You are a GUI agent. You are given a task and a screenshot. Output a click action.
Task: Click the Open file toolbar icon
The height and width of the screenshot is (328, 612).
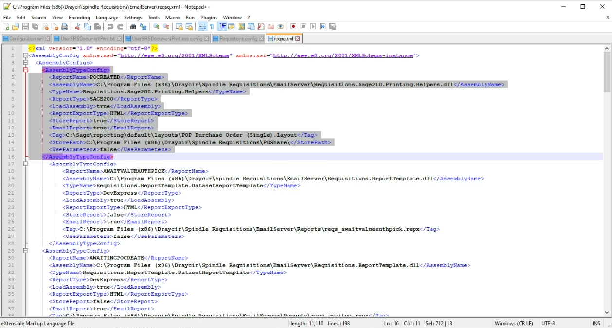[x=15, y=26]
